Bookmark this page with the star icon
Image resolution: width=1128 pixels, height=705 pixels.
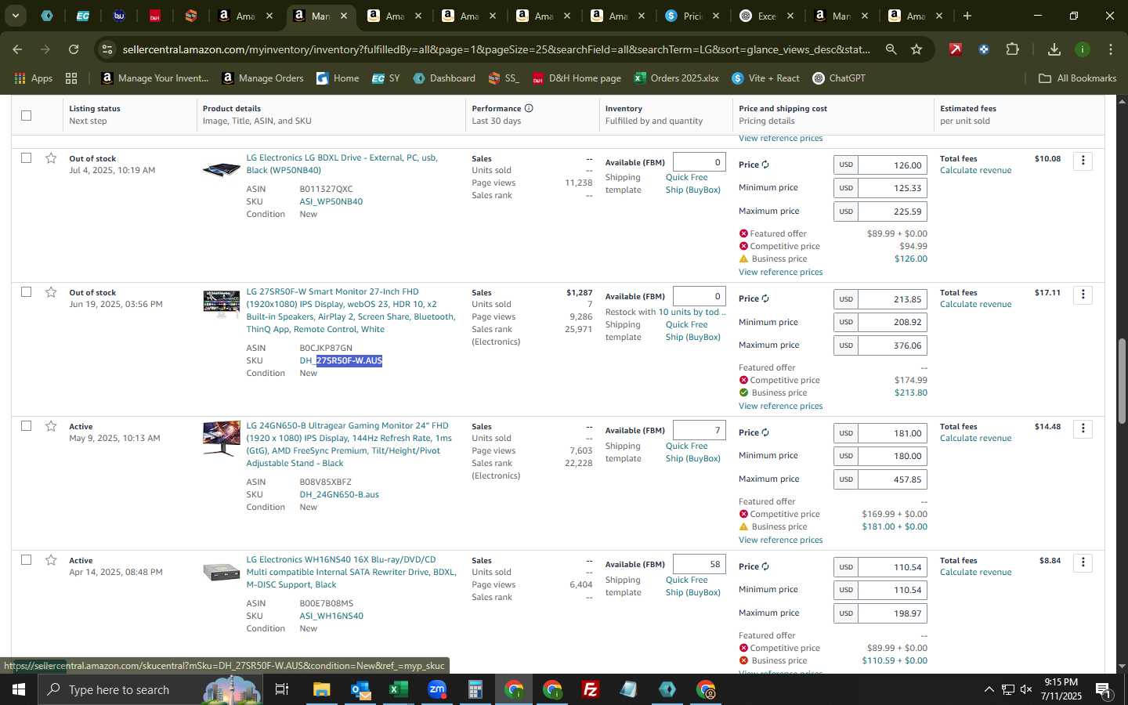916,49
